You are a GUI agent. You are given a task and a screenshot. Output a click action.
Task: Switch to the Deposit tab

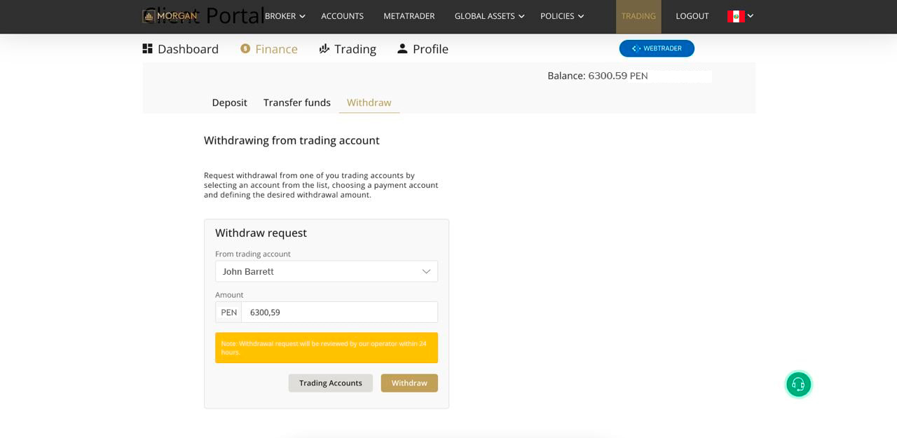click(x=229, y=102)
